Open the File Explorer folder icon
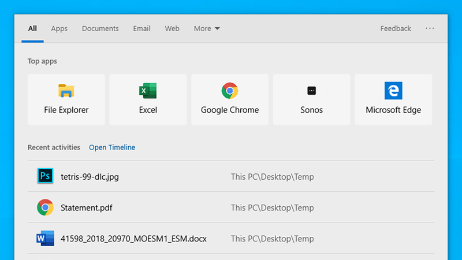 click(66, 91)
